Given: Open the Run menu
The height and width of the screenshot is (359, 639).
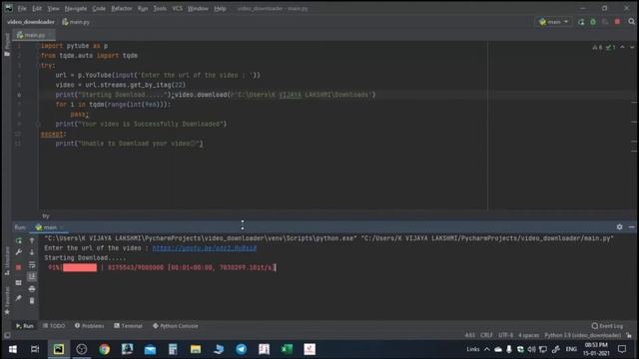Looking at the screenshot, I should 143,8.
